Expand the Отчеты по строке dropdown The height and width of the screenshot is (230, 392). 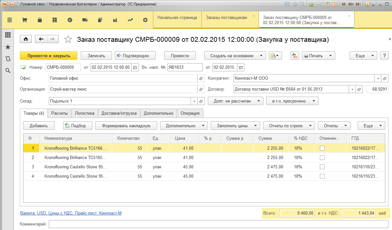289,126
